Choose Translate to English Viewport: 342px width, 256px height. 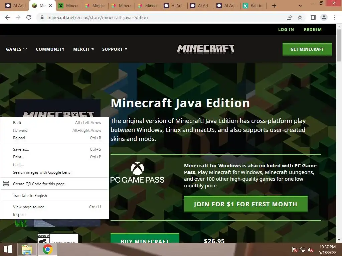pos(54,195)
